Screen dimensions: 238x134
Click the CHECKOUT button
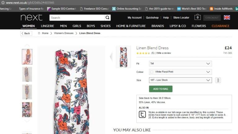coord(212,18)
